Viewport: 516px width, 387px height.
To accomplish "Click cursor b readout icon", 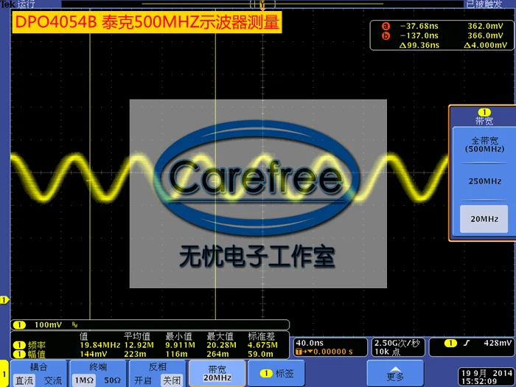I will coord(386,35).
